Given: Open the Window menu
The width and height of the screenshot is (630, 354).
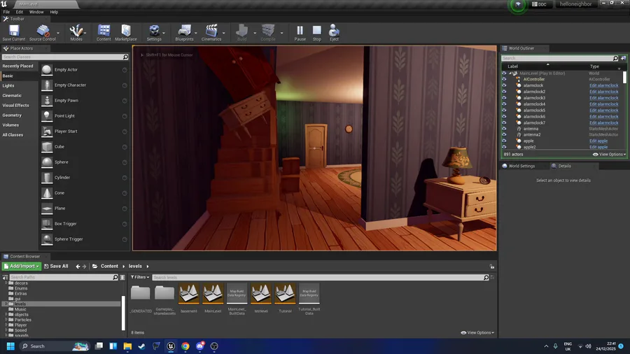Looking at the screenshot, I should pyautogui.click(x=36, y=12).
